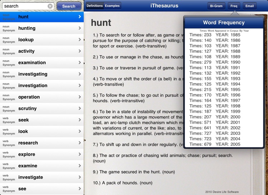Click the iThesaurus title
This screenshot has width=268, height=195.
(x=164, y=6)
